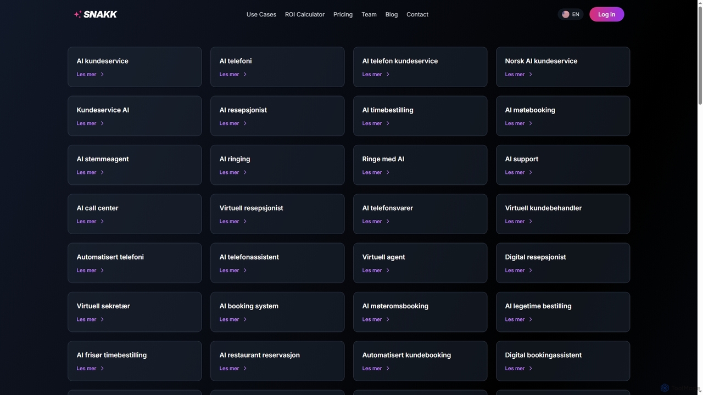Click the "Digital bookingassistent" card title
This screenshot has width=703, height=395.
pyautogui.click(x=543, y=355)
